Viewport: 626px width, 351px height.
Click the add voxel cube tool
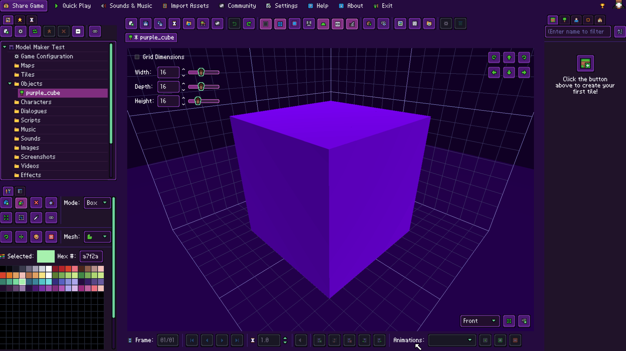click(6, 203)
